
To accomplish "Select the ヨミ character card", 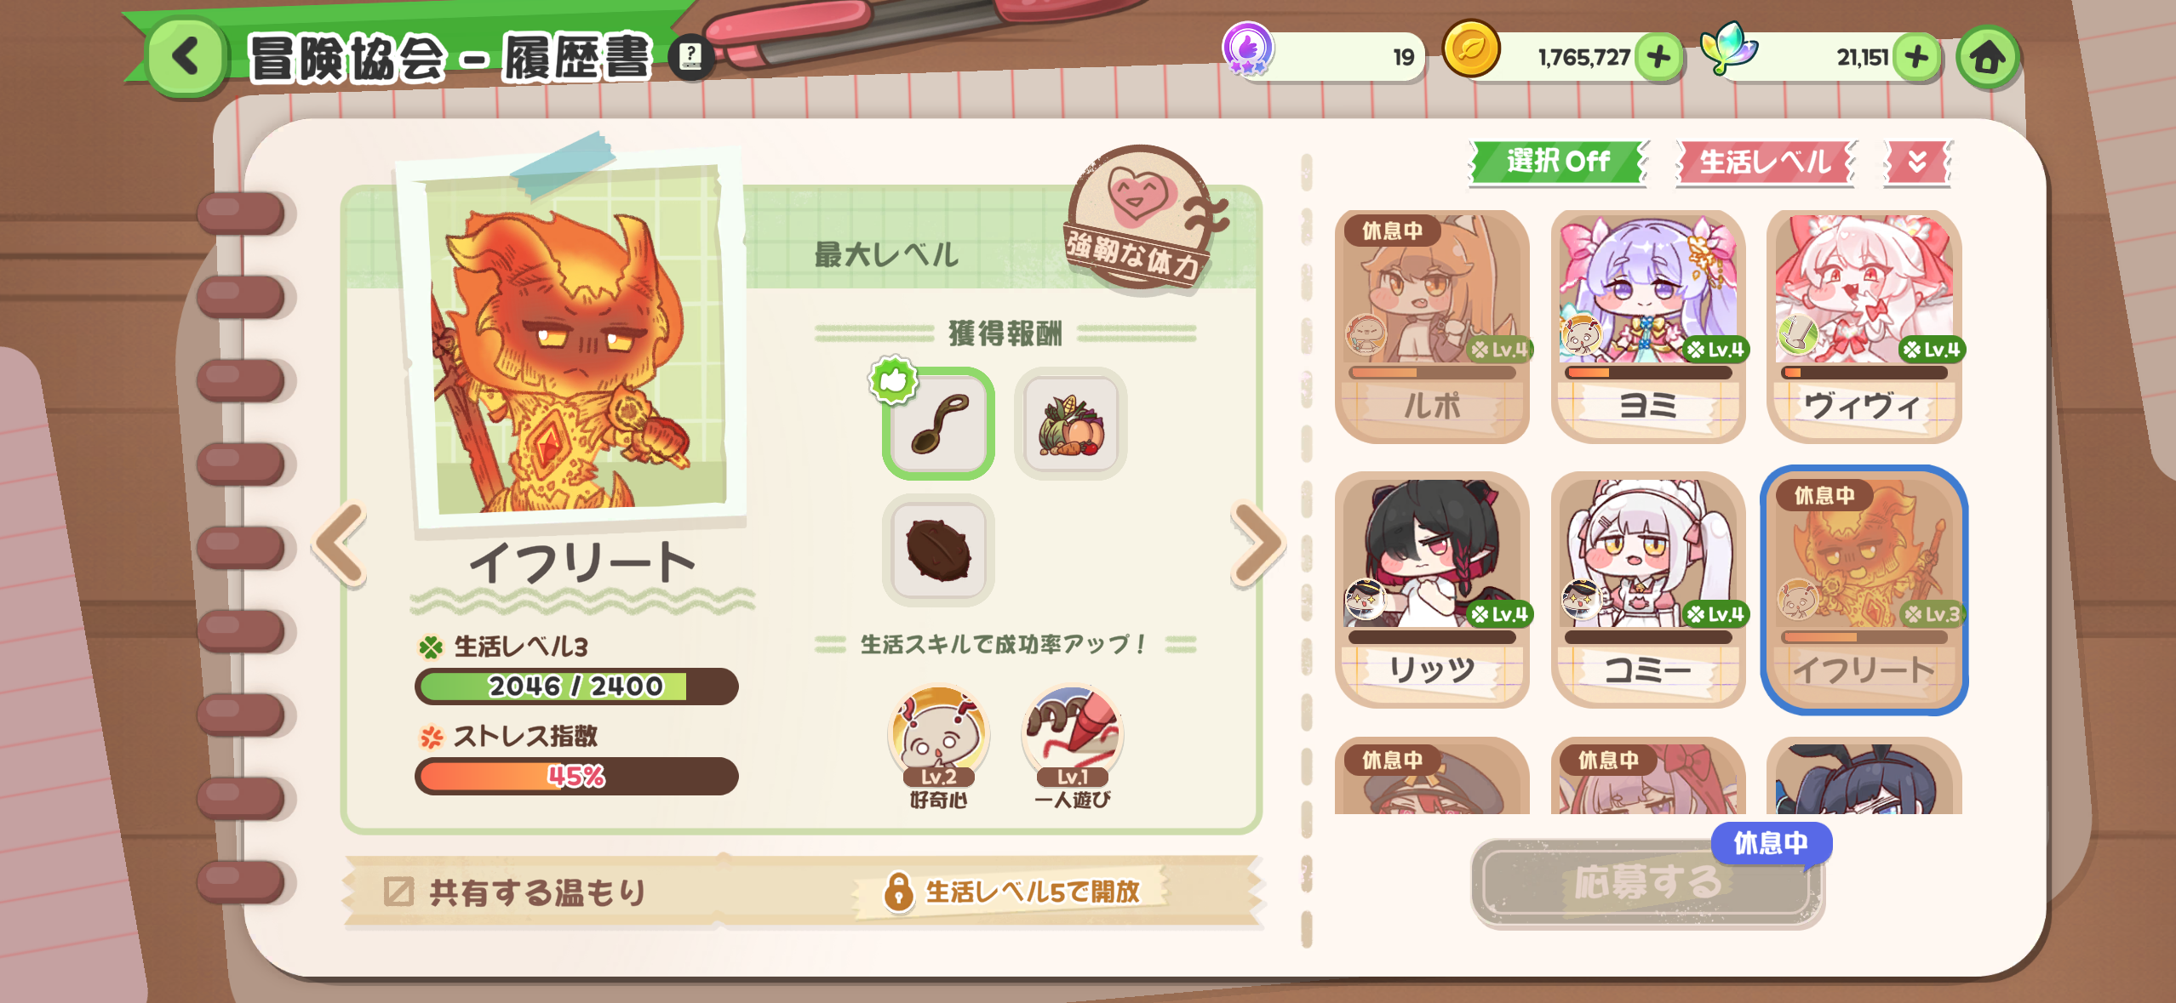I will coord(1647,327).
